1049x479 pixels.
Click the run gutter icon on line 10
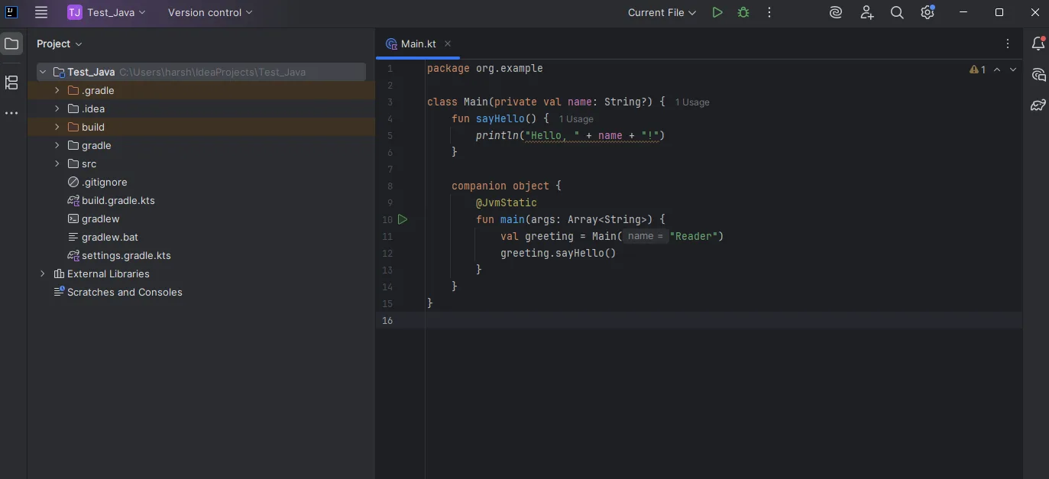[403, 219]
